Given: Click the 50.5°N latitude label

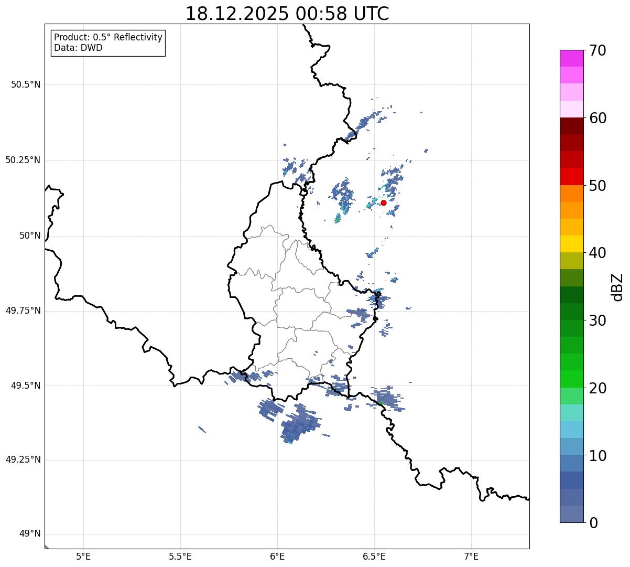Looking at the screenshot, I should tap(26, 84).
